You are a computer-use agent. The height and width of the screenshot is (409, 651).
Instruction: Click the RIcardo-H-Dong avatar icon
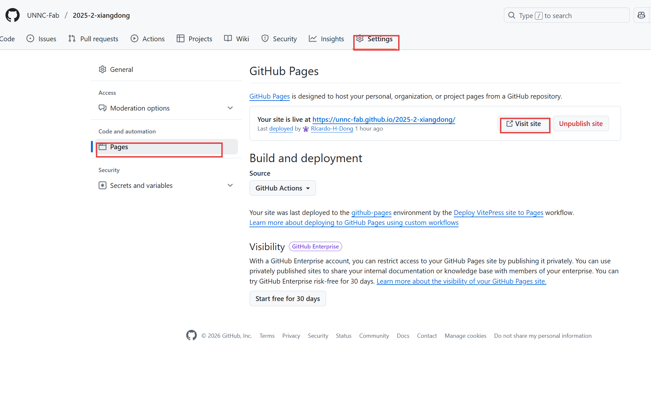click(306, 129)
